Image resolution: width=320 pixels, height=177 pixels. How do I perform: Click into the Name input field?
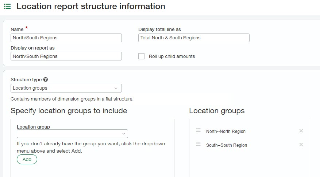coord(66,38)
